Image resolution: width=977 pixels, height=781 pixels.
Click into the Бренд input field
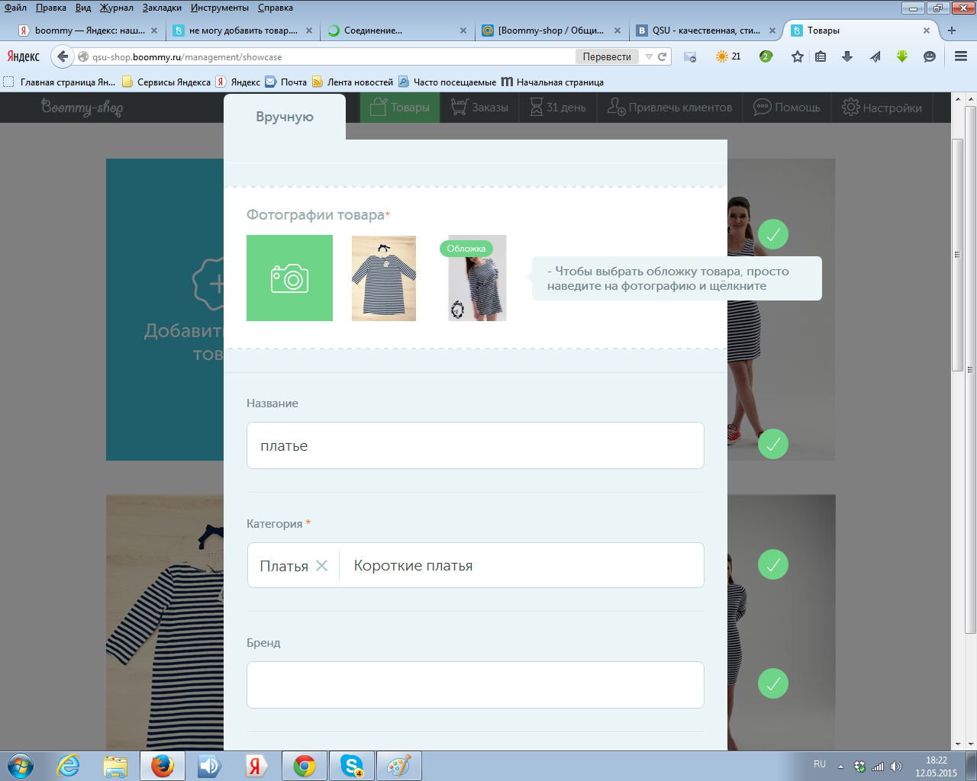pos(475,685)
